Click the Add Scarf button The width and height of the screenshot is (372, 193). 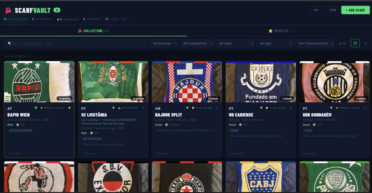(356, 10)
